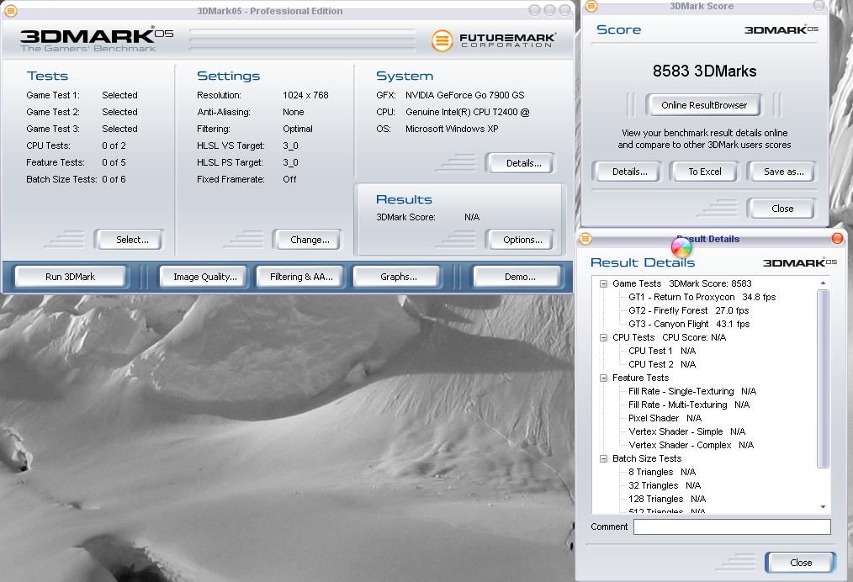The height and width of the screenshot is (582, 853).
Task: Click the Futuremark Corporation logo
Action: tap(494, 41)
